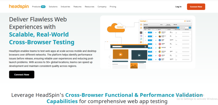Viewport: 218px width, 105px height.
Task: Open the Products menu
Action: tap(36, 6)
